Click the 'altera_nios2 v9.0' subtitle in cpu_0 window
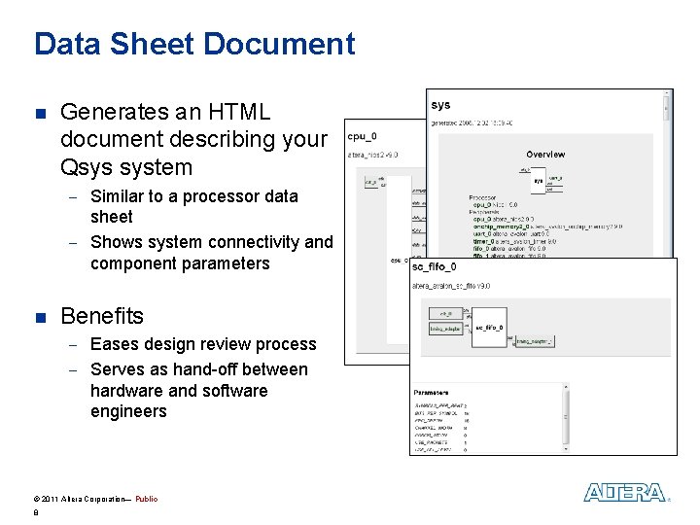 click(x=372, y=155)
